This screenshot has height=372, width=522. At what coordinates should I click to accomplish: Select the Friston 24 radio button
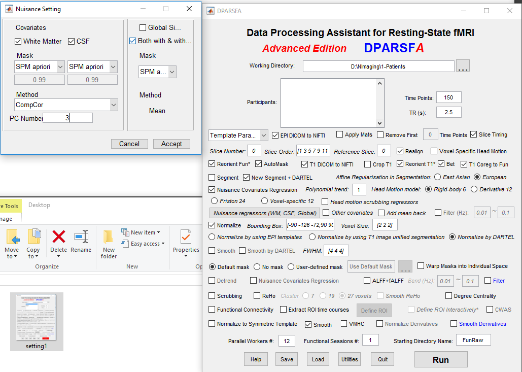[x=215, y=201]
